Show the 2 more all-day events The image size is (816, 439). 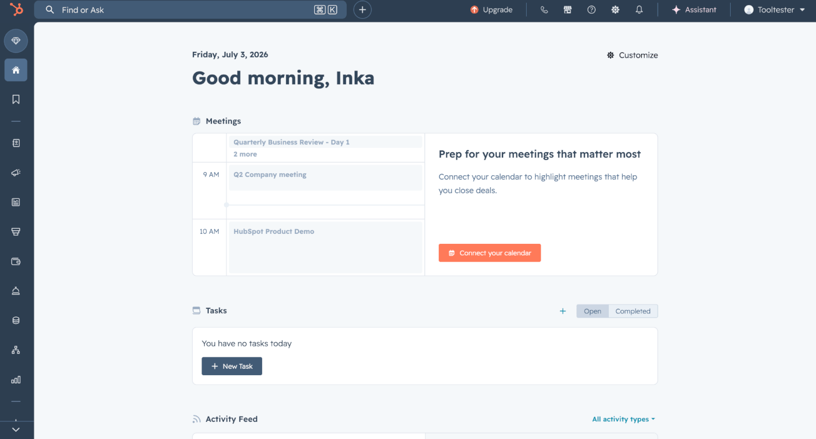245,154
